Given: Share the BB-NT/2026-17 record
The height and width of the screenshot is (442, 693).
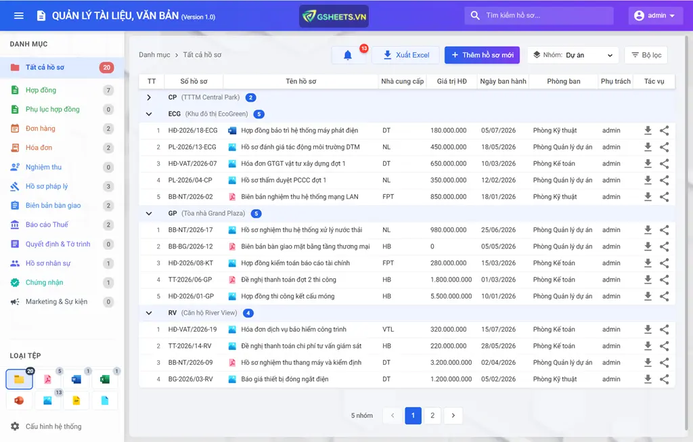Looking at the screenshot, I should tap(664, 230).
